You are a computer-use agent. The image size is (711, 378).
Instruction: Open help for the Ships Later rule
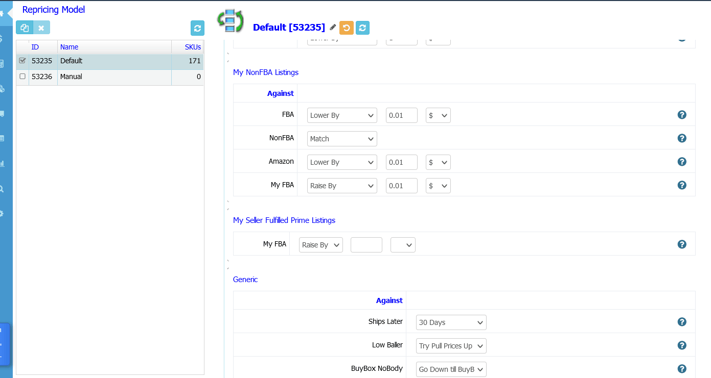click(682, 322)
